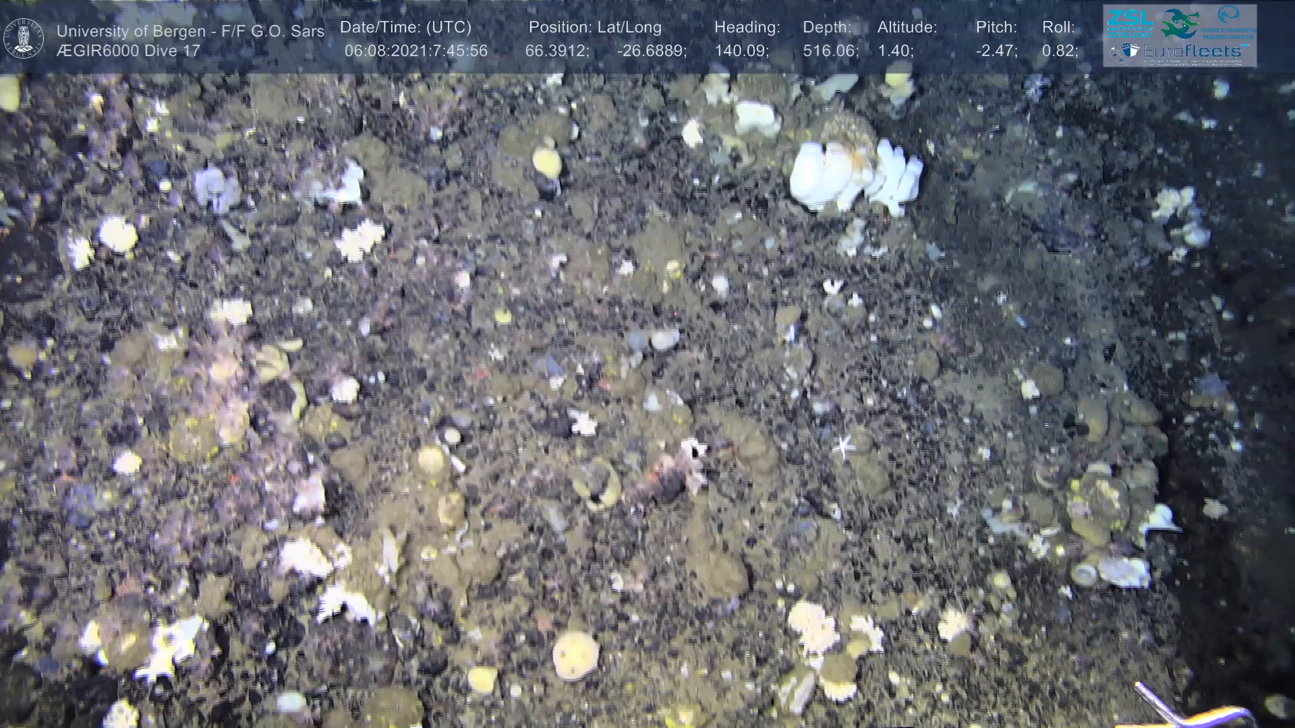Image resolution: width=1295 pixels, height=728 pixels.
Task: Click the timestamp 06:08:2021:7:45:56
Action: click(x=415, y=51)
